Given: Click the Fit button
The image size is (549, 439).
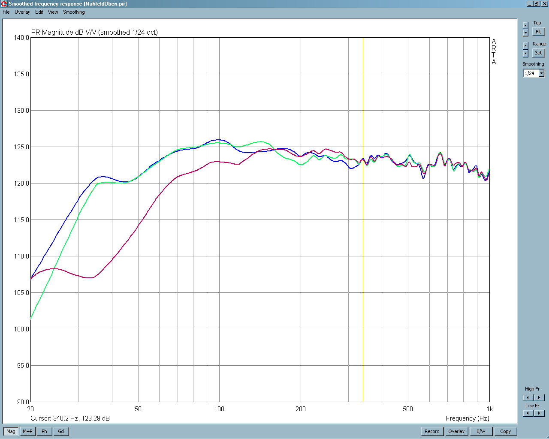Looking at the screenshot, I should pos(538,32).
